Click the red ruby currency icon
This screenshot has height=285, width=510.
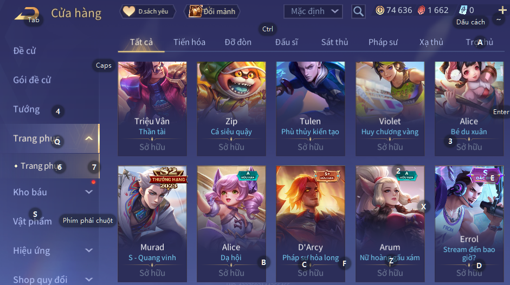click(421, 10)
